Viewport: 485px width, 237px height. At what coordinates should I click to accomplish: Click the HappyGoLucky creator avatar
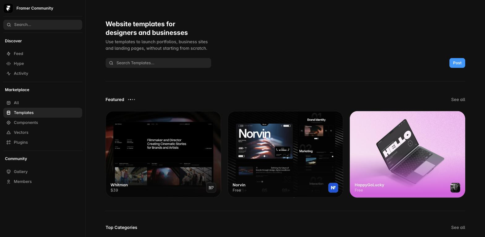click(x=455, y=188)
